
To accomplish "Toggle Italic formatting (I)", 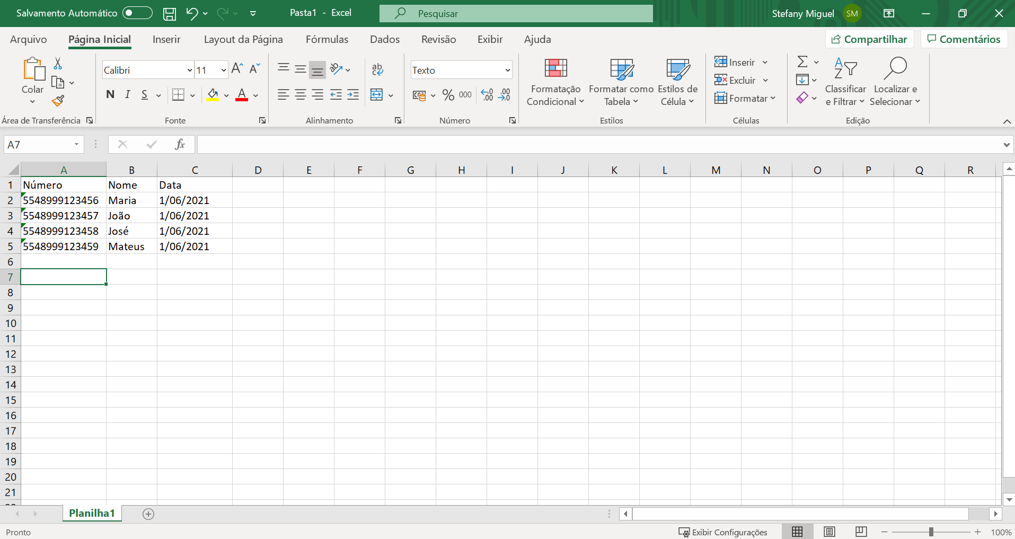I will tap(127, 95).
